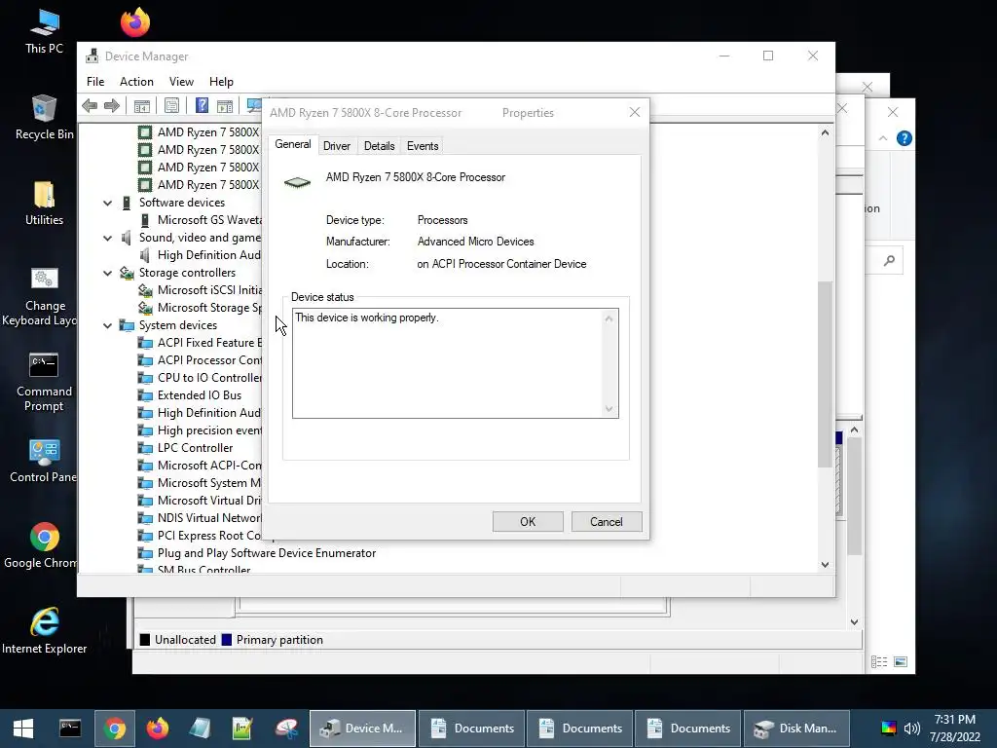Click the blue Help question-mark toolbar icon
The height and width of the screenshot is (748, 997).
(x=202, y=105)
